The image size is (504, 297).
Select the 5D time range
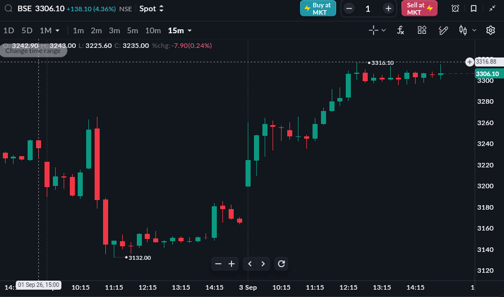(x=27, y=30)
